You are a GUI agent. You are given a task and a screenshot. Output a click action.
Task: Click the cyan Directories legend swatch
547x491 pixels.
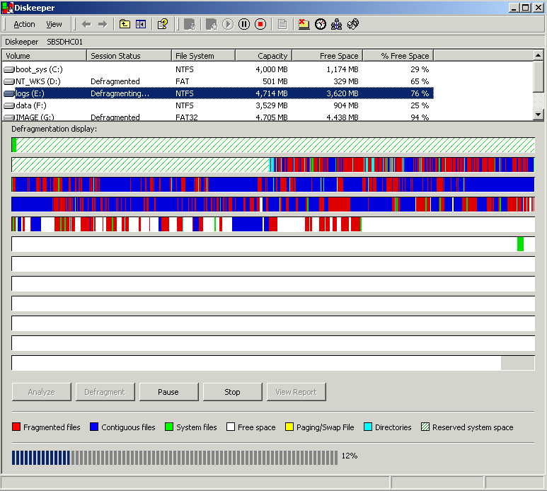click(368, 427)
